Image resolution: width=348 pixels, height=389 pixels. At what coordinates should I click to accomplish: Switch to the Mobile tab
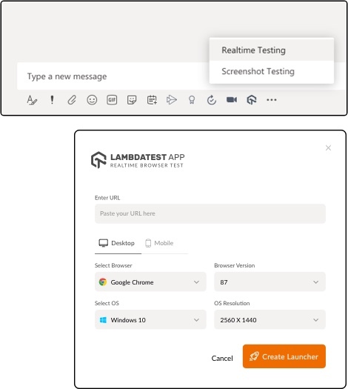pos(159,243)
